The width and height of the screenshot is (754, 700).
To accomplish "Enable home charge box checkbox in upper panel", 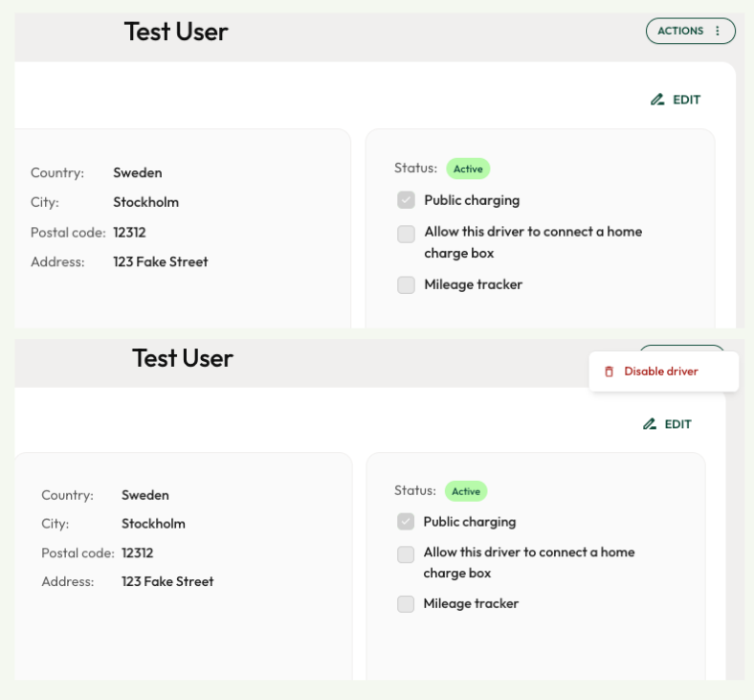I will 407,235.
